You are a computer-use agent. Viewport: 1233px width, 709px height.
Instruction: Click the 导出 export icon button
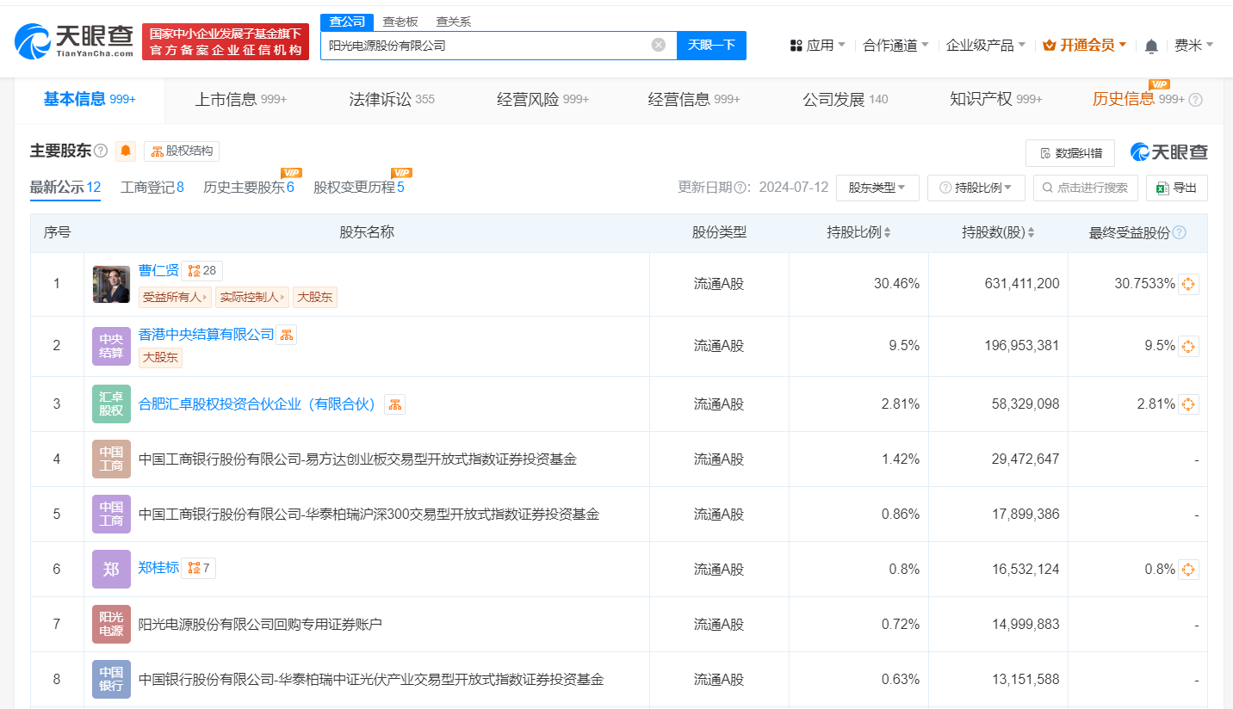coord(1176,188)
